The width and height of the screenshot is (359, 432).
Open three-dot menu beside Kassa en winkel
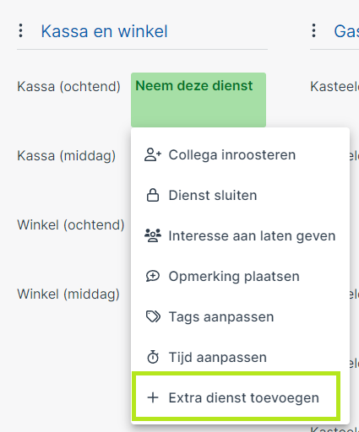click(x=20, y=30)
